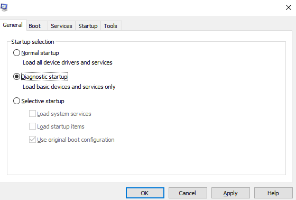Choose the Selective startup radio button
The height and width of the screenshot is (200, 296).
tap(16, 101)
